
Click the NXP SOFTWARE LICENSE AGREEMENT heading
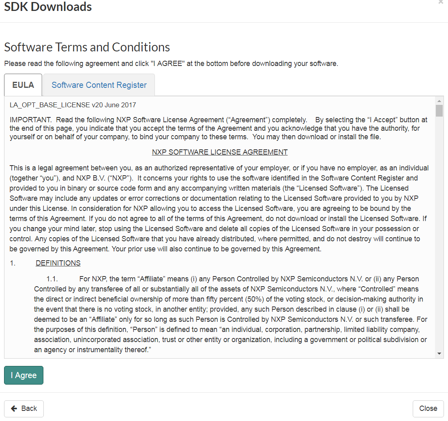220,152
